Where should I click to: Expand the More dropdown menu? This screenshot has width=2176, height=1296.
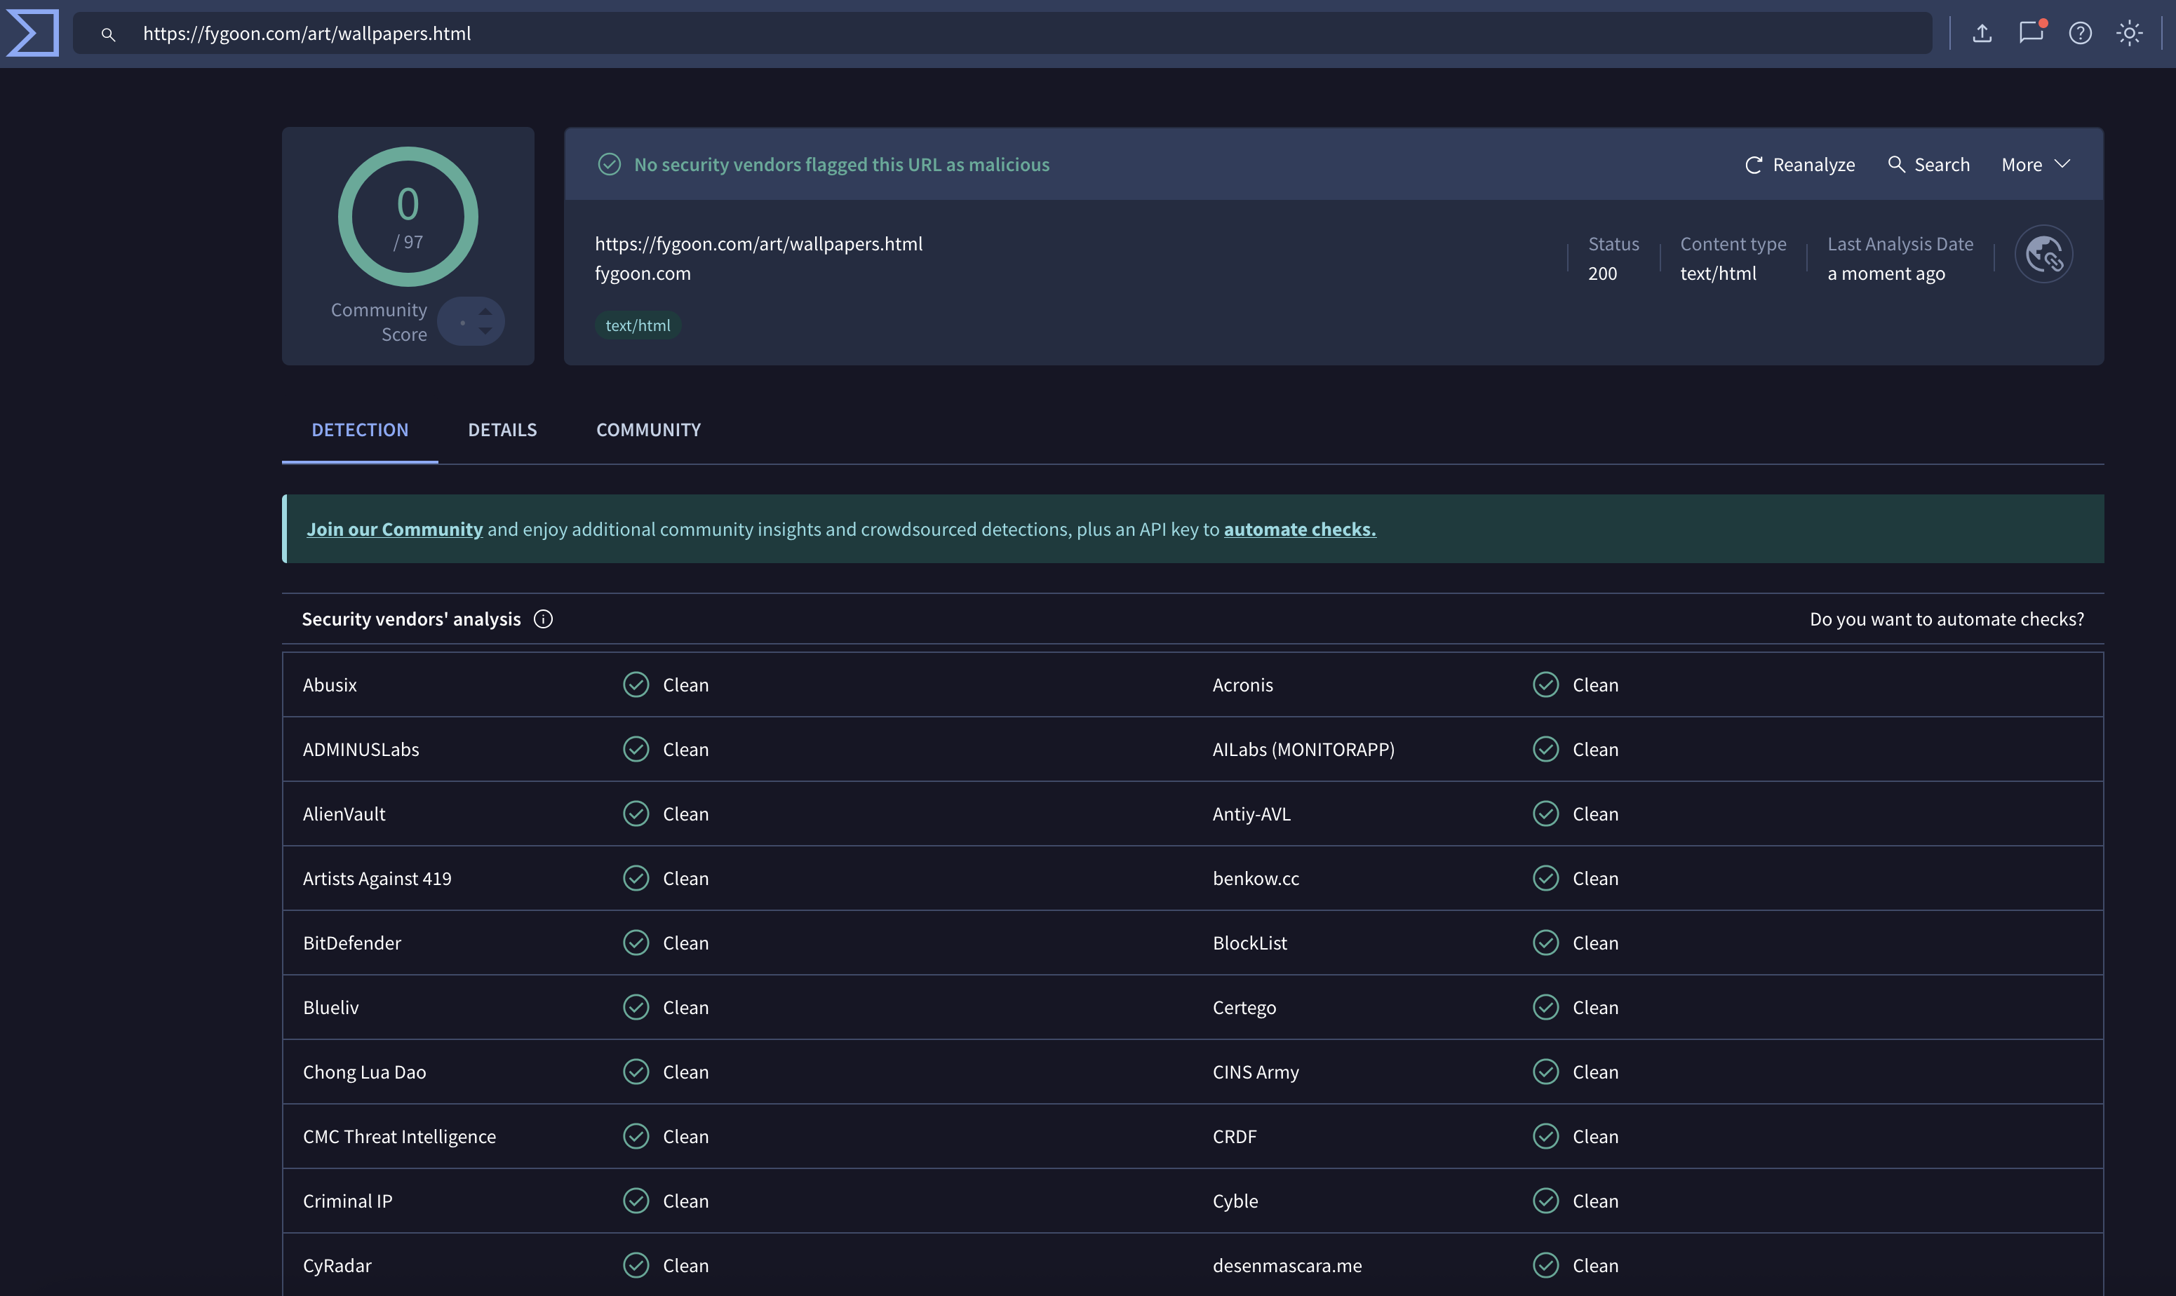pyautogui.click(x=2036, y=165)
